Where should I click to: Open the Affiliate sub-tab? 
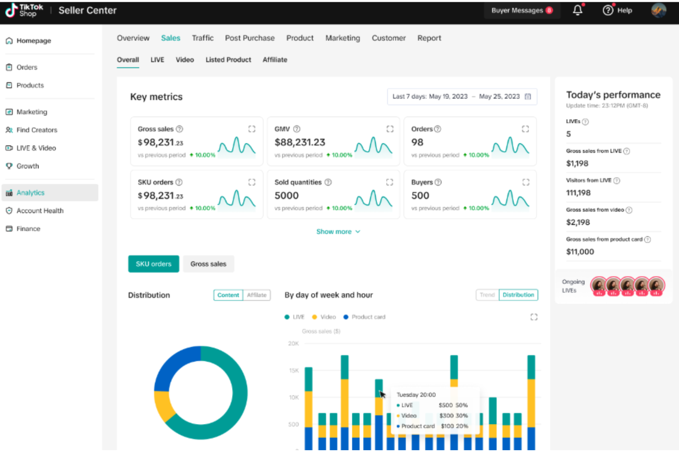pos(274,60)
